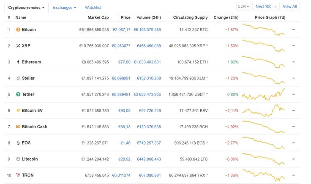Open the Bitcoin Cash name link
311x184 pixels.
(35, 126)
